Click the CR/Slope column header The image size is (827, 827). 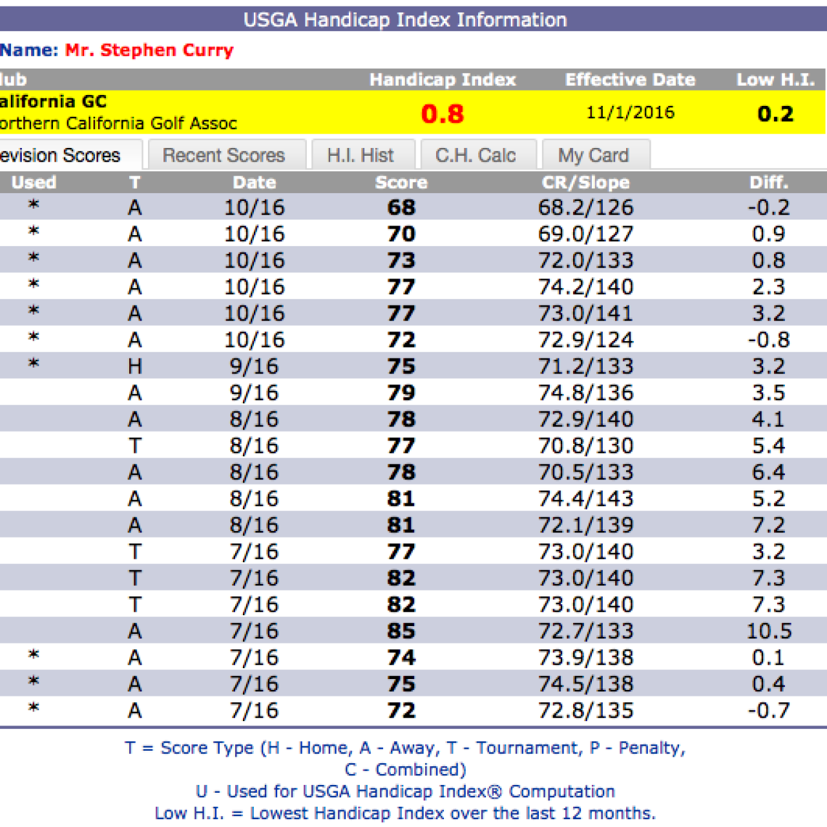point(585,183)
